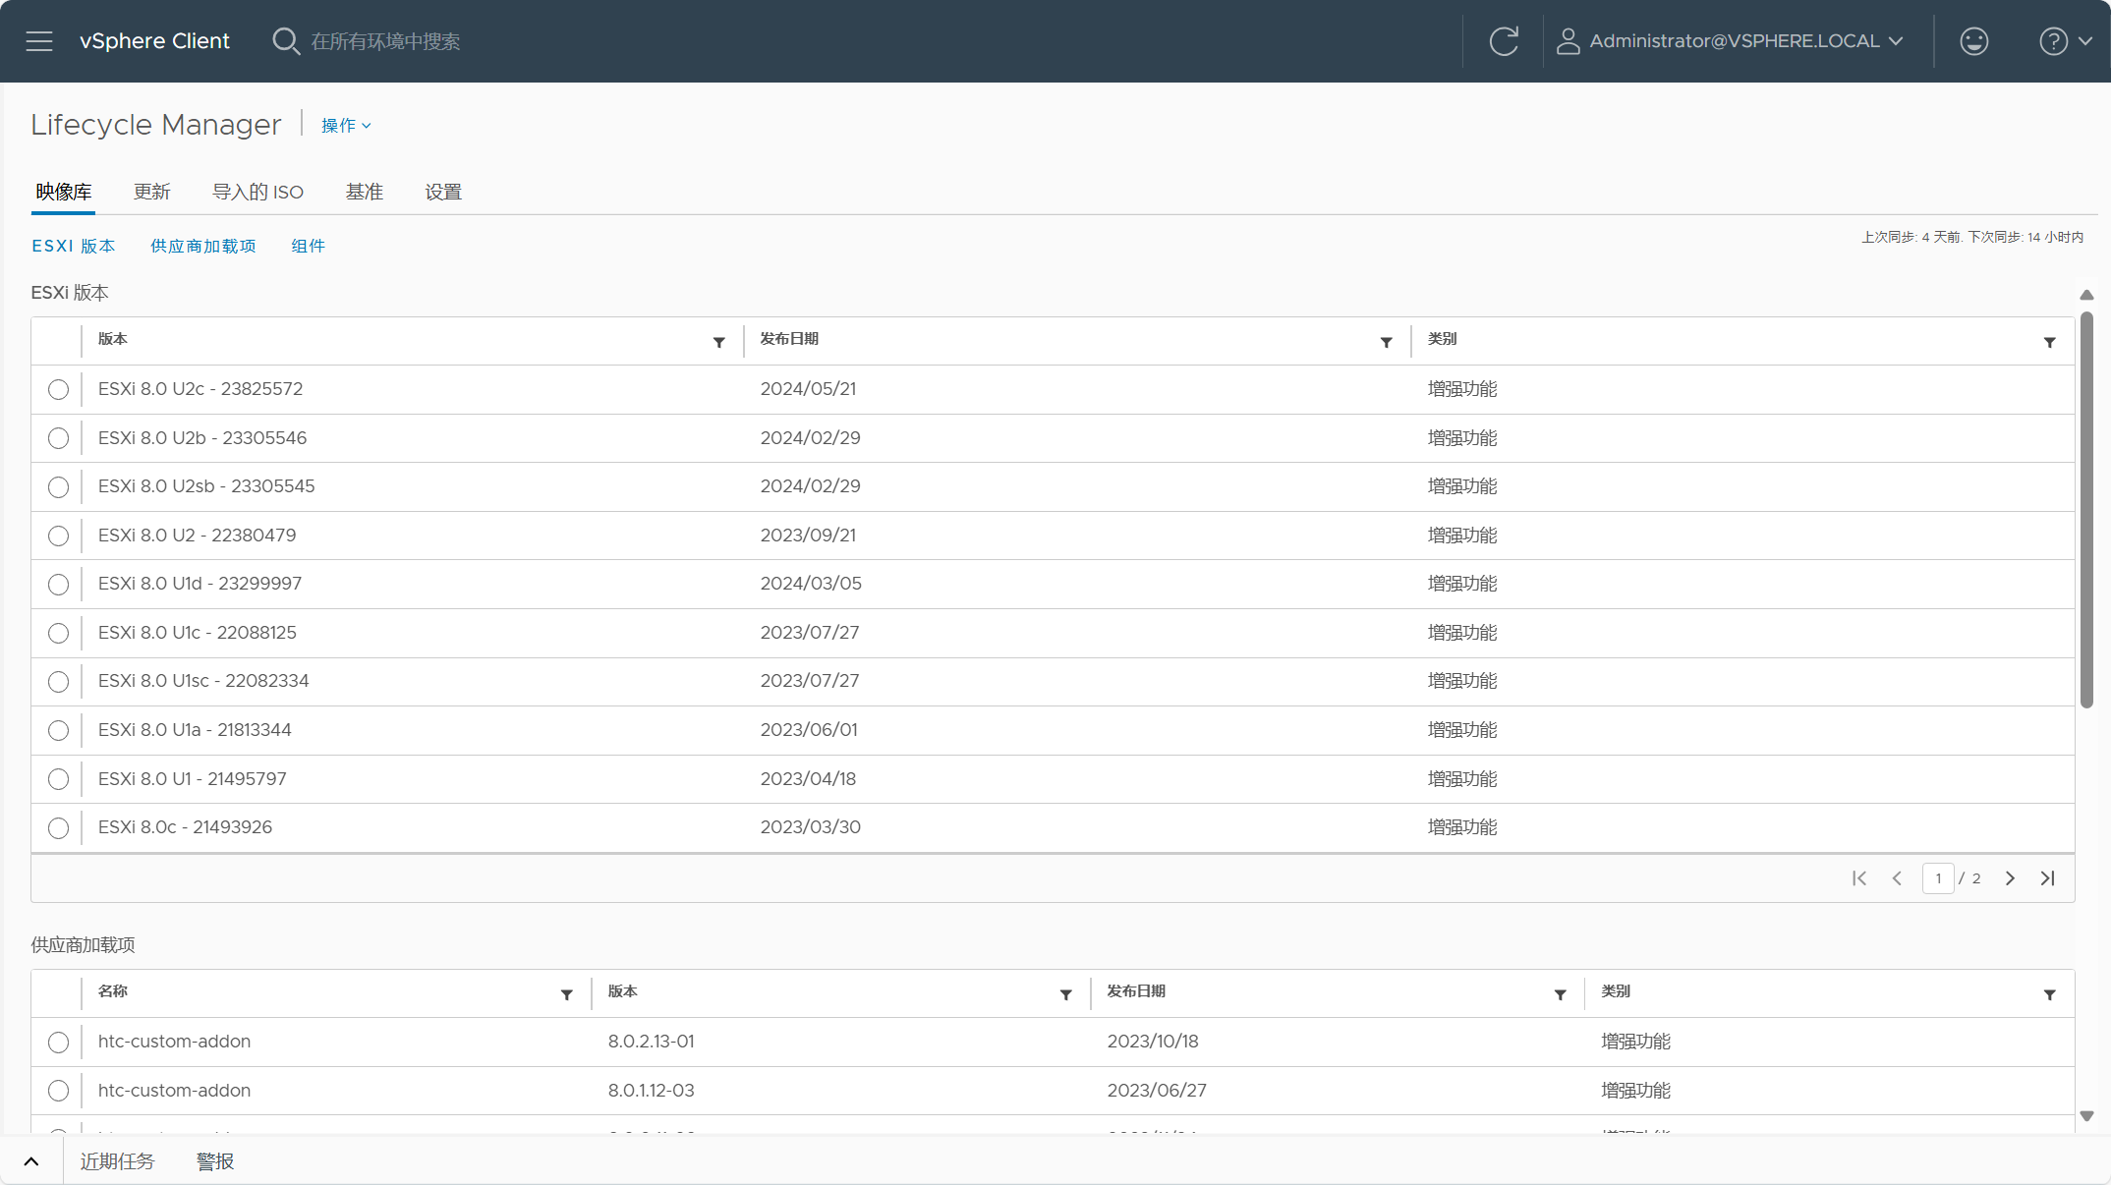Go to first page of ESXi versions
Viewport: 2111px width, 1185px height.
(x=1858, y=878)
